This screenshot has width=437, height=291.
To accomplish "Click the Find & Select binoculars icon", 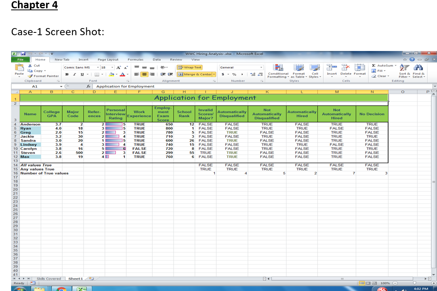I will coord(418,68).
